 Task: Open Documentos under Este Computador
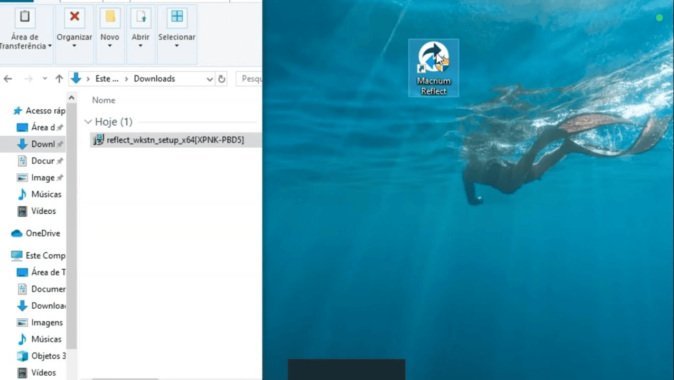pyautogui.click(x=41, y=289)
